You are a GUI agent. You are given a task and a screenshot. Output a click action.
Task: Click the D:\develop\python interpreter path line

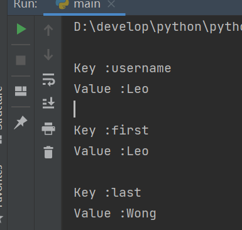(x=158, y=27)
